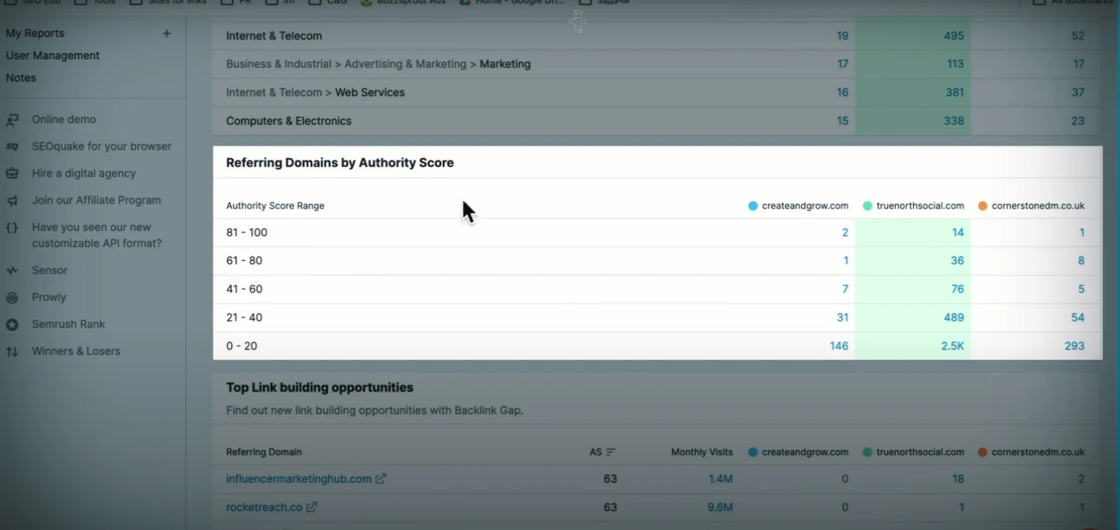
Task: Open influencermarketinghub.com referring domain
Action: (x=299, y=479)
